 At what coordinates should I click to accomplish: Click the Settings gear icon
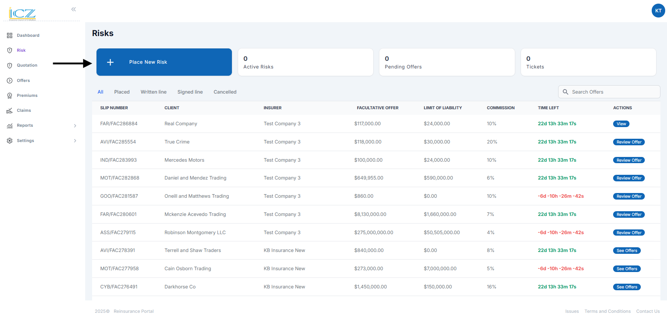pos(9,141)
